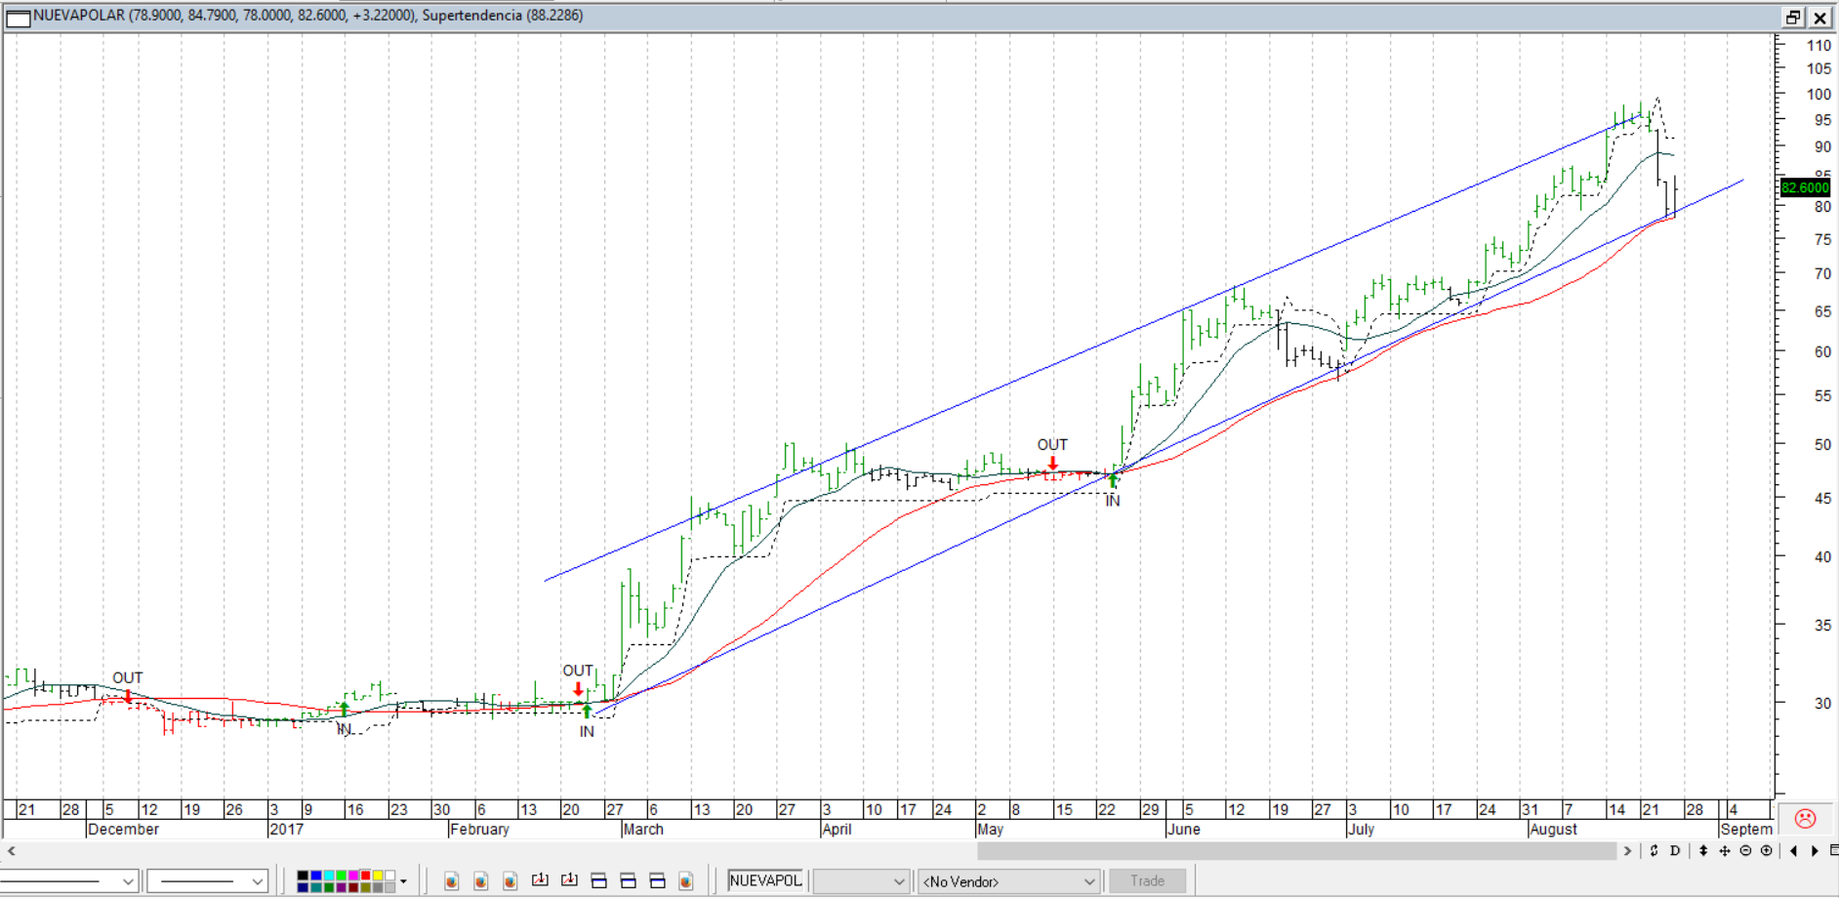
Task: Click the horizontal scrollbar left arrow
Action: click(11, 851)
